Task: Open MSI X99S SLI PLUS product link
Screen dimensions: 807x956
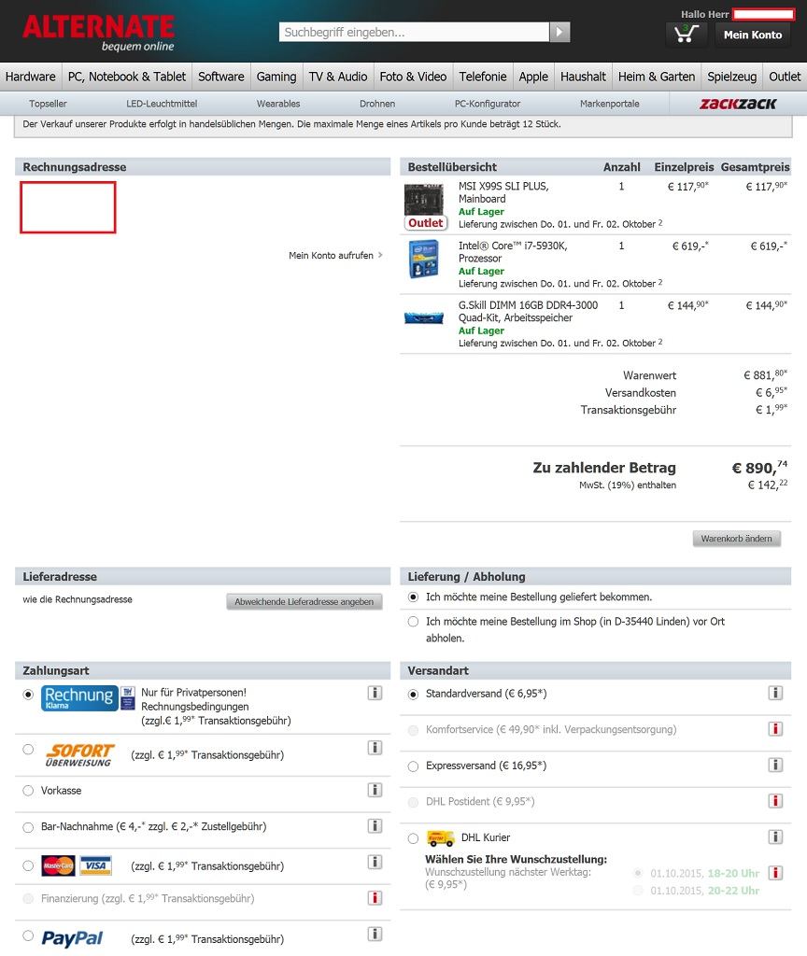Action: 503,192
